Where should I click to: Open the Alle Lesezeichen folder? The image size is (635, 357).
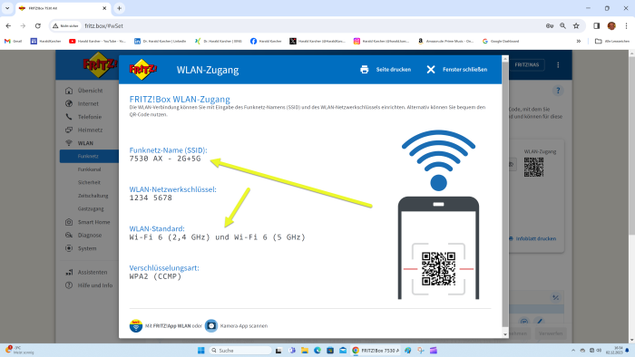click(x=612, y=42)
